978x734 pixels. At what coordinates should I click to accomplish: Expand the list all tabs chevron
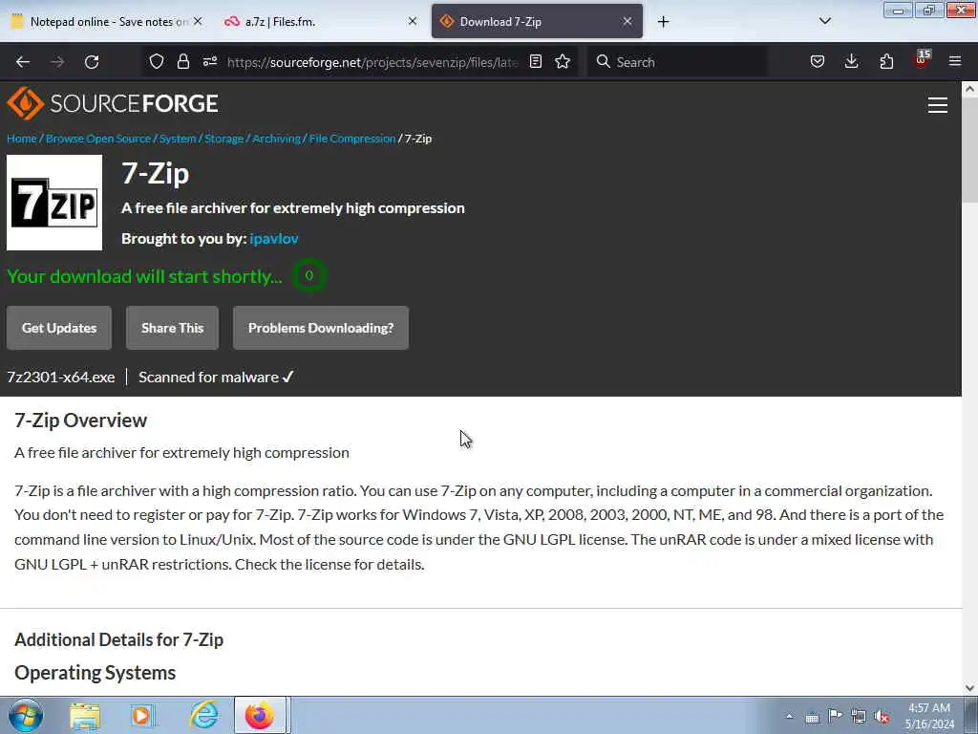click(824, 21)
